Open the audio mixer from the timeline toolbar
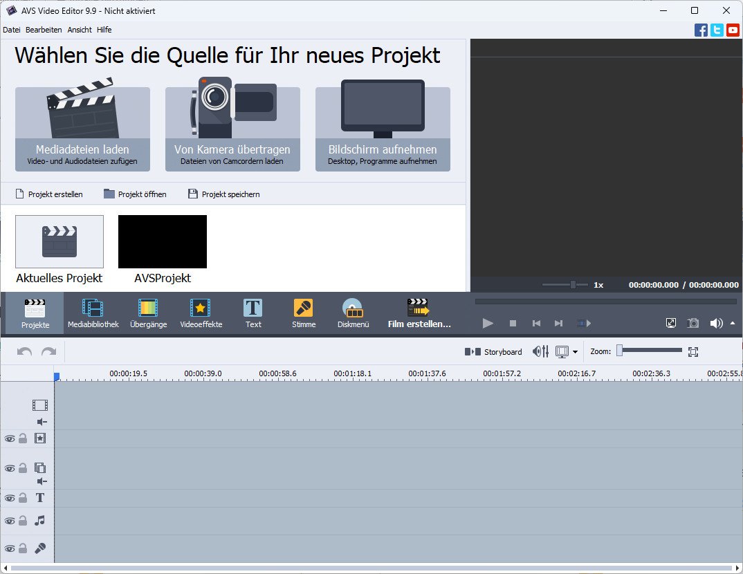This screenshot has width=743, height=574. coord(541,351)
